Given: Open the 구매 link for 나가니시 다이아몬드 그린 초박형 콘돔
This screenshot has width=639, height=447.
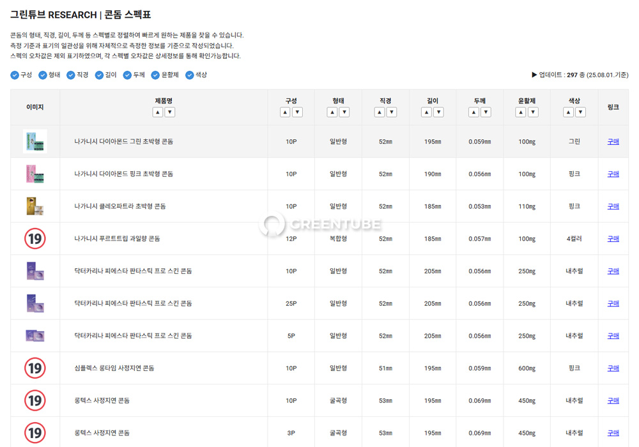Looking at the screenshot, I should coord(612,141).
